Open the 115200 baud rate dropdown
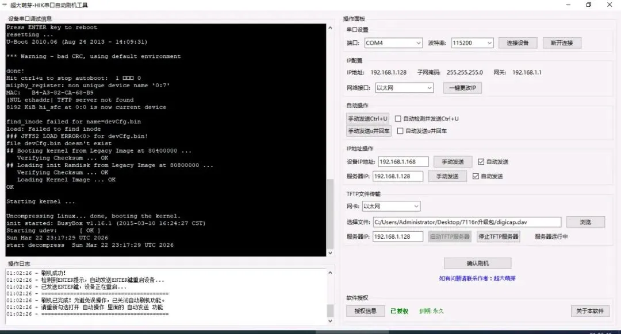The height and width of the screenshot is (334, 621). coord(471,42)
